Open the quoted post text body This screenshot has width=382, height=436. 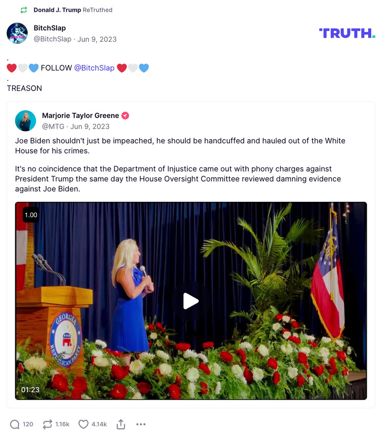(180, 165)
